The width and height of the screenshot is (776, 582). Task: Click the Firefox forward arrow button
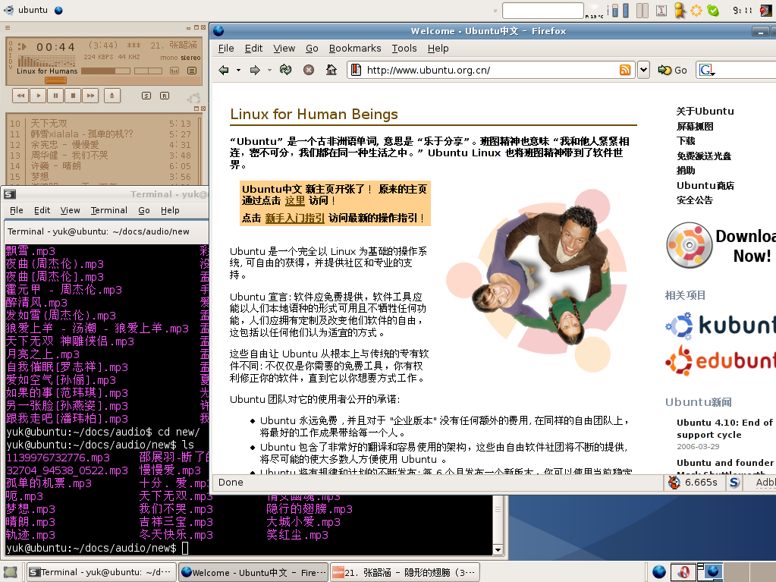255,71
